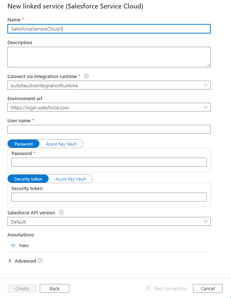Viewport: 231px width, 298px height.
Task: Open the Salesforce API version dropdown chevron
Action: [206, 221]
